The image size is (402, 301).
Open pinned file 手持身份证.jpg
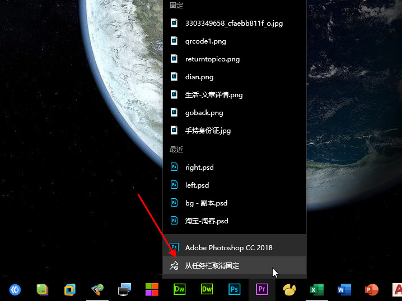208,131
